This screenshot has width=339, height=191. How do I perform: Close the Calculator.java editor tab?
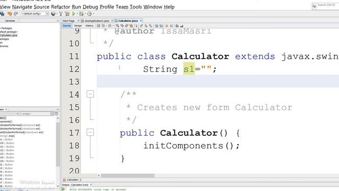141,21
